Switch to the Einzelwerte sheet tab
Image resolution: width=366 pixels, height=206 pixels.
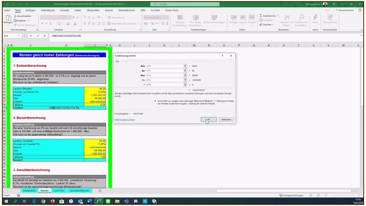point(29,191)
